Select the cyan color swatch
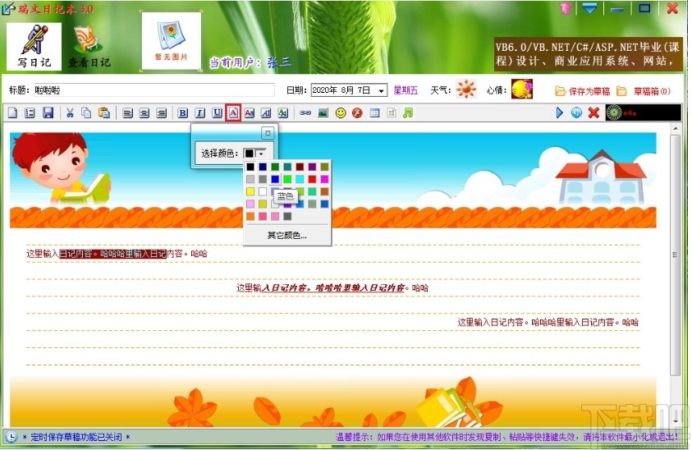Viewport: 692px width, 450px height. click(300, 179)
